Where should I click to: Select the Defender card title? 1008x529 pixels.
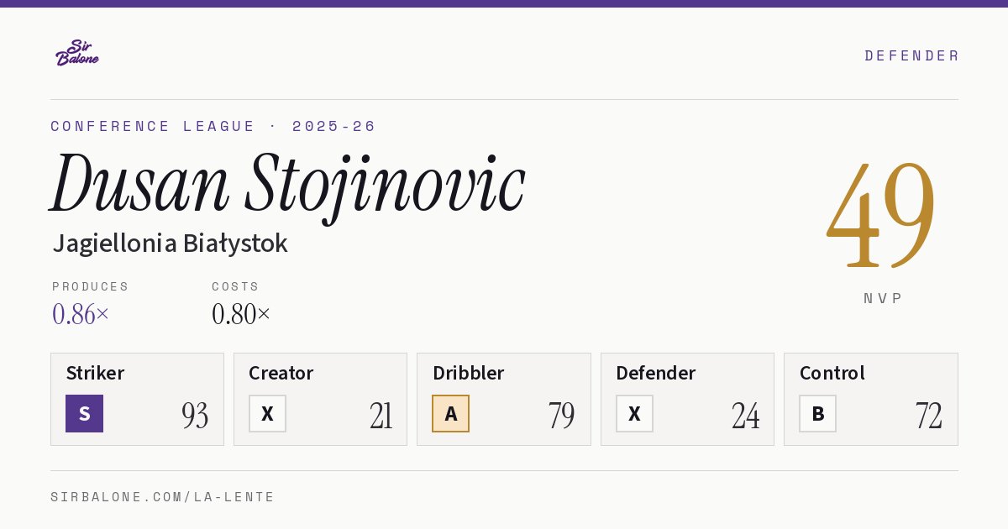click(x=655, y=373)
